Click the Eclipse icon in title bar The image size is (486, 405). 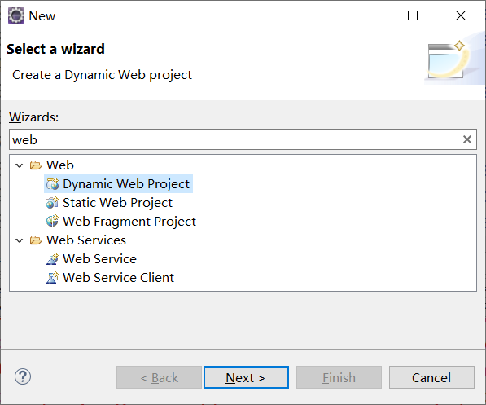[x=16, y=15]
